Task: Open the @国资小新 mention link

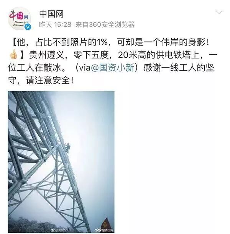Action: point(112,67)
